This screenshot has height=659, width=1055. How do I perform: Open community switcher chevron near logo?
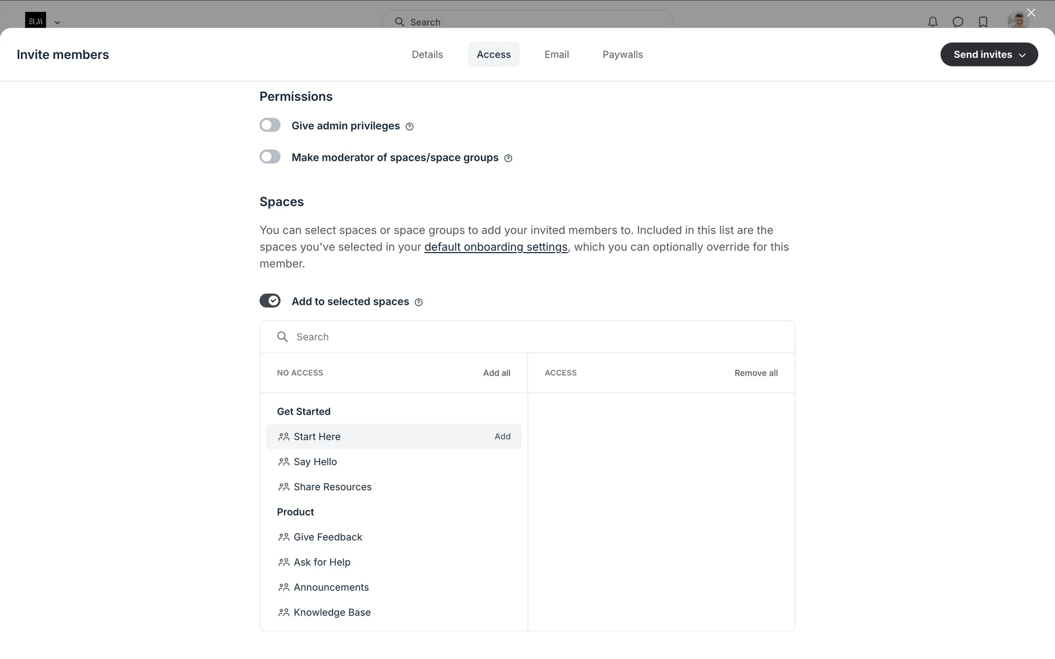57,23
